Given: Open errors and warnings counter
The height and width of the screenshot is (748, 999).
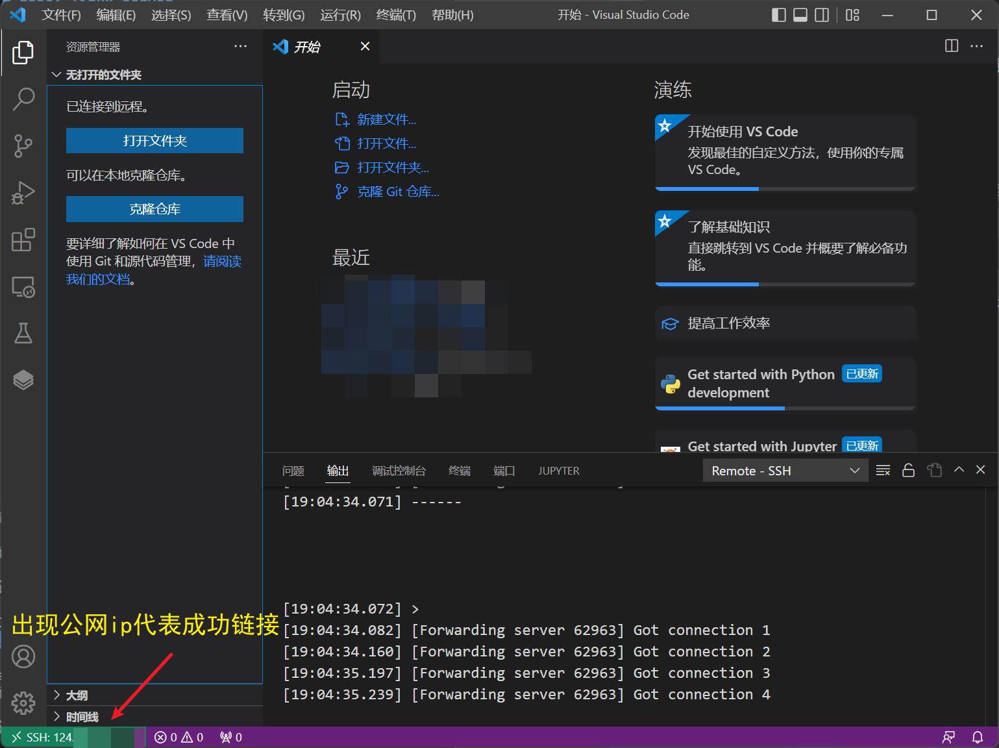Looking at the screenshot, I should click(179, 738).
